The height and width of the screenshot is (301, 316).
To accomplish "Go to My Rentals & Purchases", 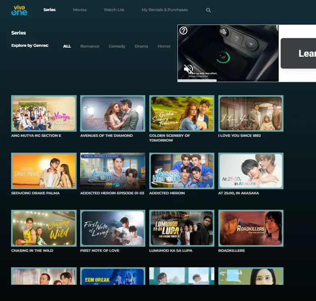I will coord(165,10).
